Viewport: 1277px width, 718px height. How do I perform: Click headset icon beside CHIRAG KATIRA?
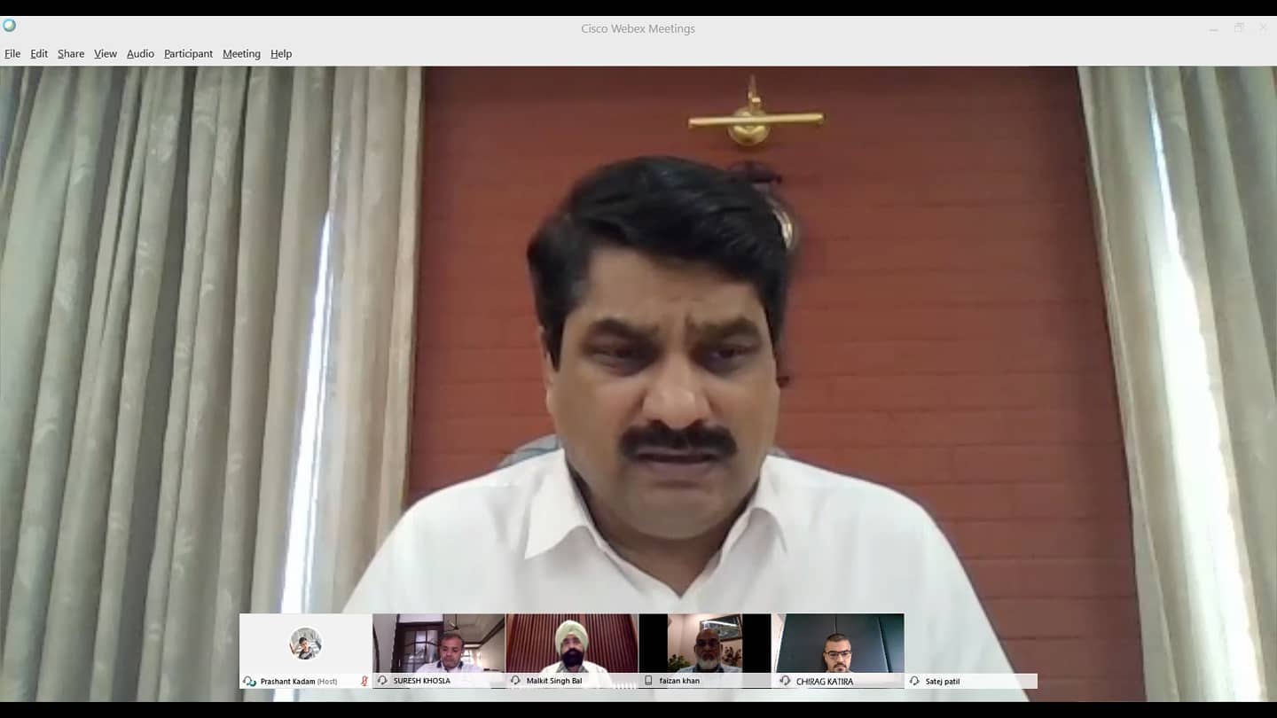785,681
